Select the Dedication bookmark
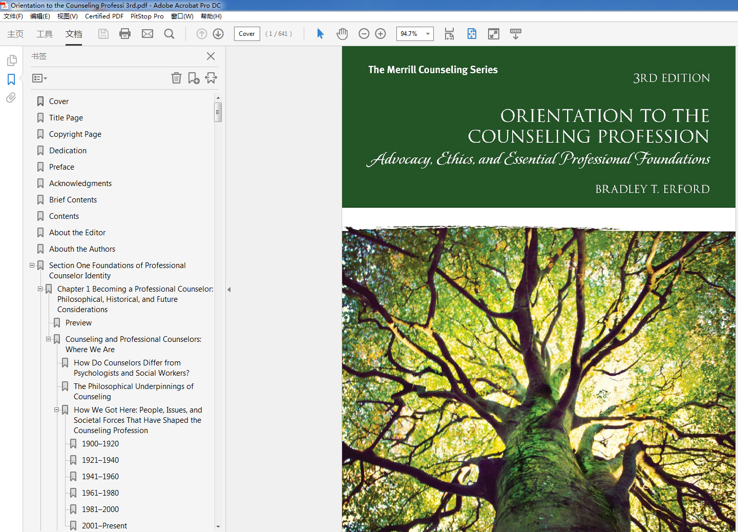738x532 pixels. click(68, 151)
